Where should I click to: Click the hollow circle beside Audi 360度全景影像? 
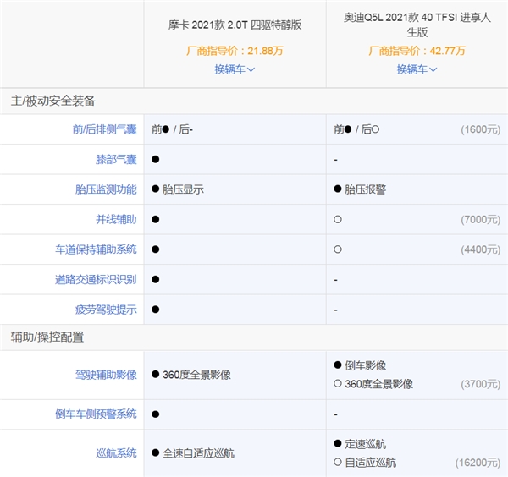click(338, 384)
